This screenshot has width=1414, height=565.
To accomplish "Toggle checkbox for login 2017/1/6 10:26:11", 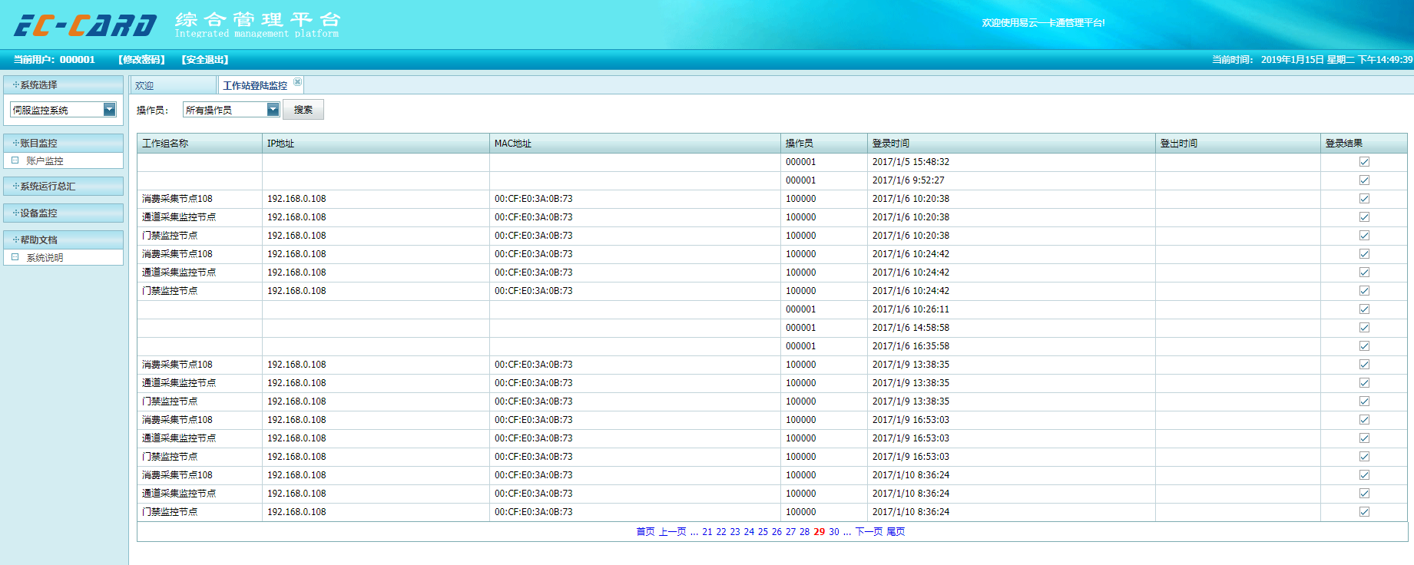I will tap(1364, 309).
